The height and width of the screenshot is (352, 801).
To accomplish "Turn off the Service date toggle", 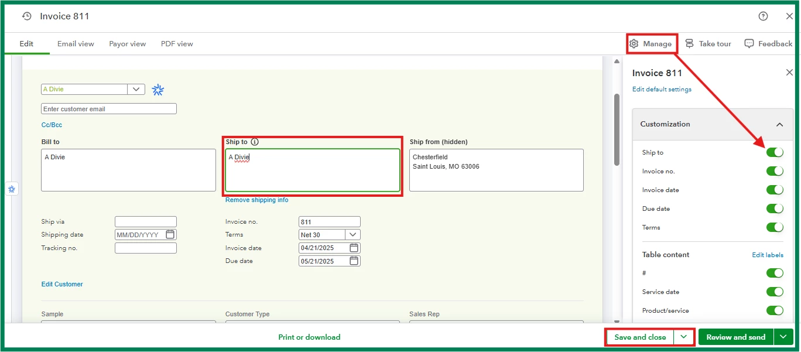I will [x=775, y=292].
